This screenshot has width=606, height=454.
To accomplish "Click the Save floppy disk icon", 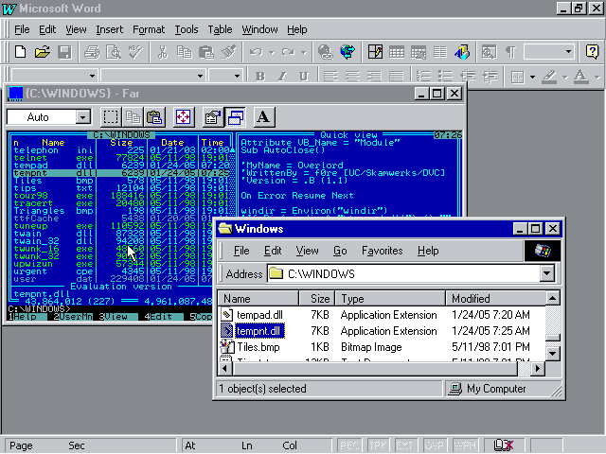I will (64, 51).
